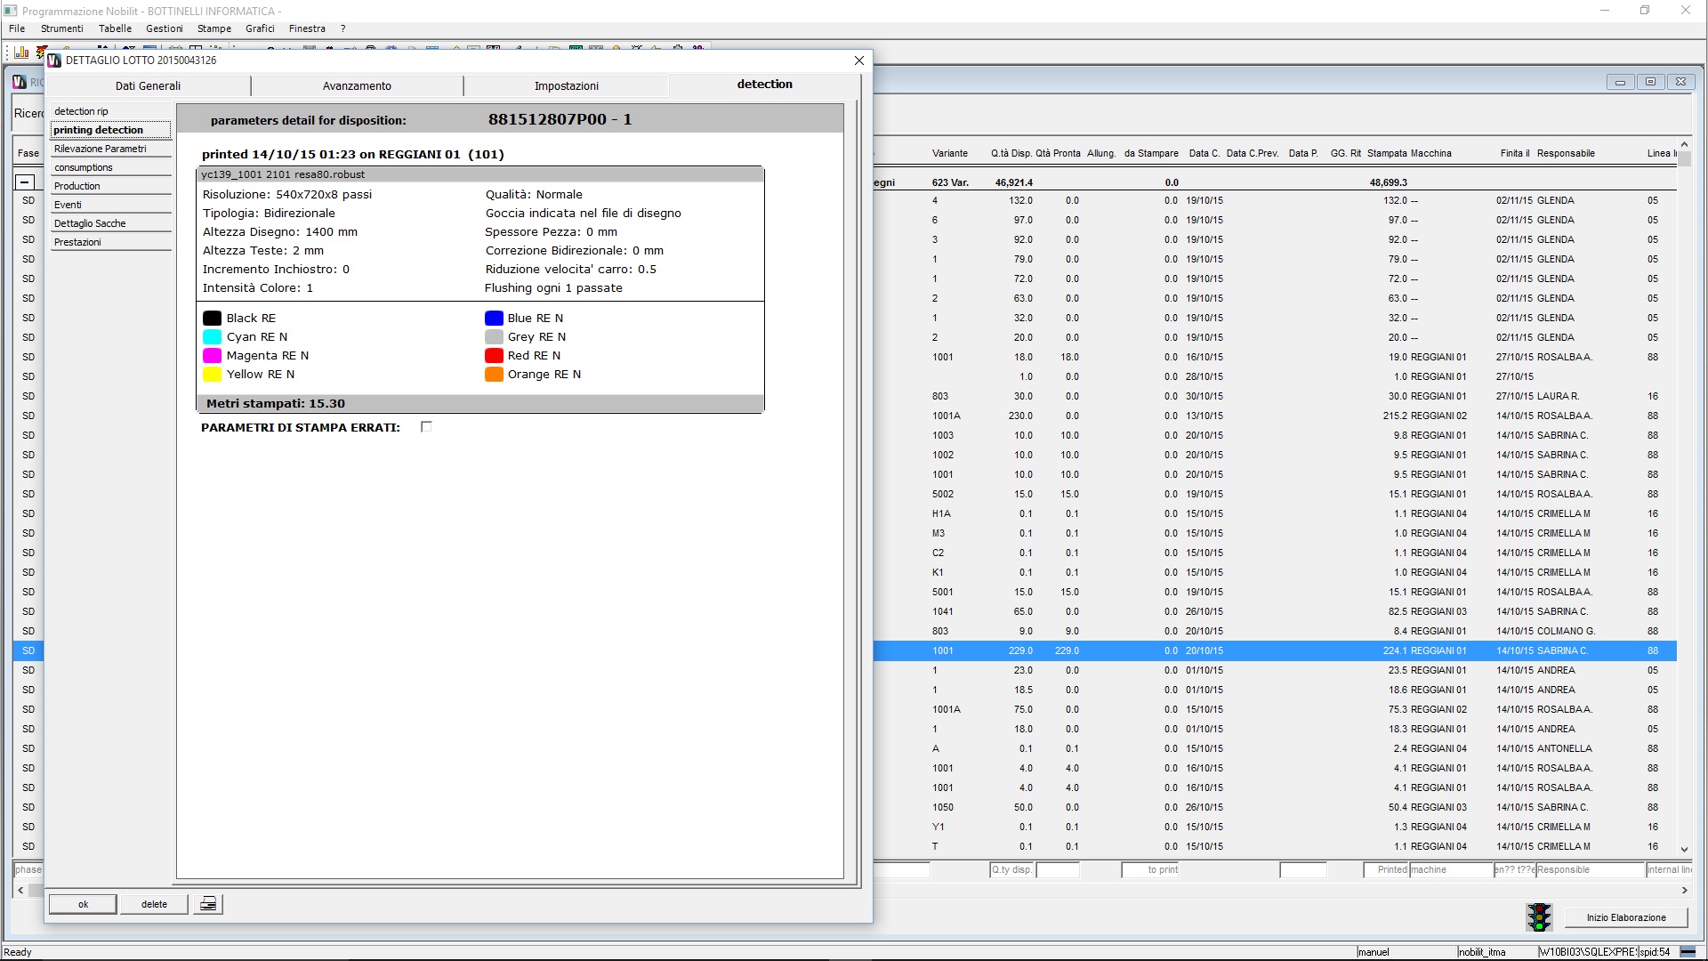The height and width of the screenshot is (961, 1708).
Task: Click the Variante column header
Action: (x=949, y=154)
